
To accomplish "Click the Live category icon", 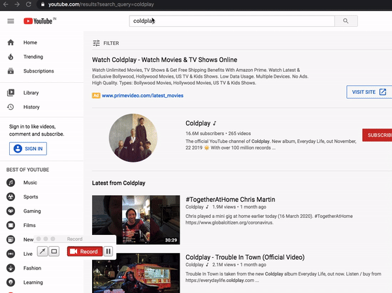I will [x=10, y=254].
